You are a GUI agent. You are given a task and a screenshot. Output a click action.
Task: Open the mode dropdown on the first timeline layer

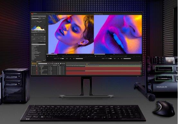(60, 67)
